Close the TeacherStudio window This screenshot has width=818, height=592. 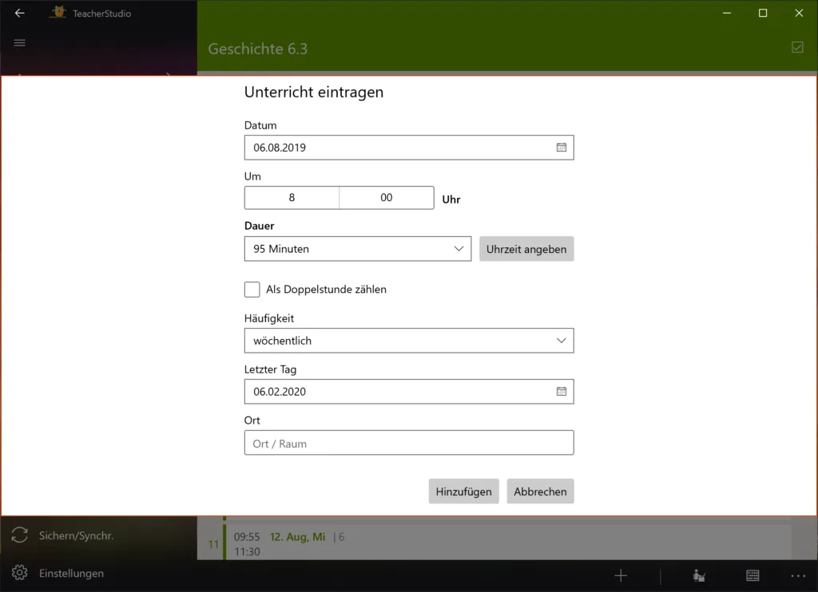[x=799, y=13]
